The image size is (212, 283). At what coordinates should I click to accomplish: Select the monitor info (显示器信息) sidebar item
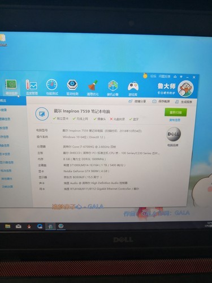(x=7, y=162)
